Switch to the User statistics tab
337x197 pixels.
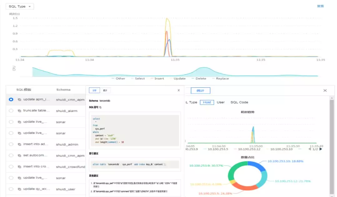click(221, 102)
